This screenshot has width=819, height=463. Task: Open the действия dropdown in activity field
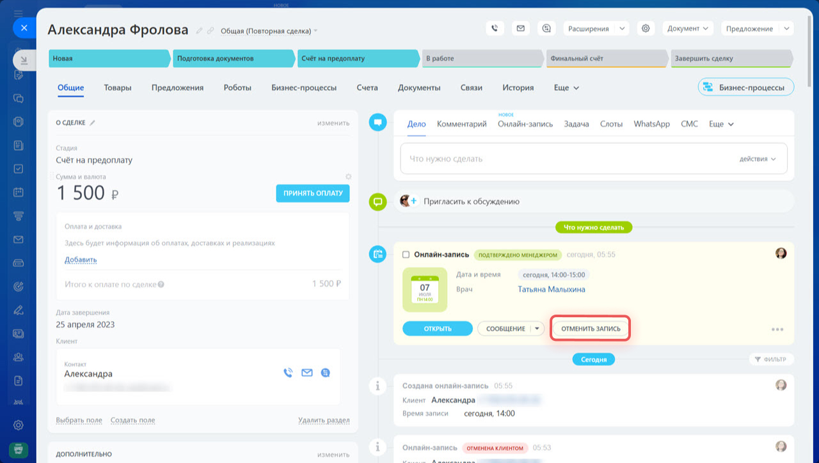758,159
